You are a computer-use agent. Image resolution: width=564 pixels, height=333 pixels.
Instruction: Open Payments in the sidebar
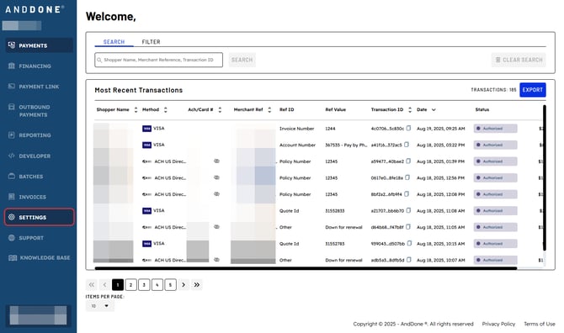(39, 45)
